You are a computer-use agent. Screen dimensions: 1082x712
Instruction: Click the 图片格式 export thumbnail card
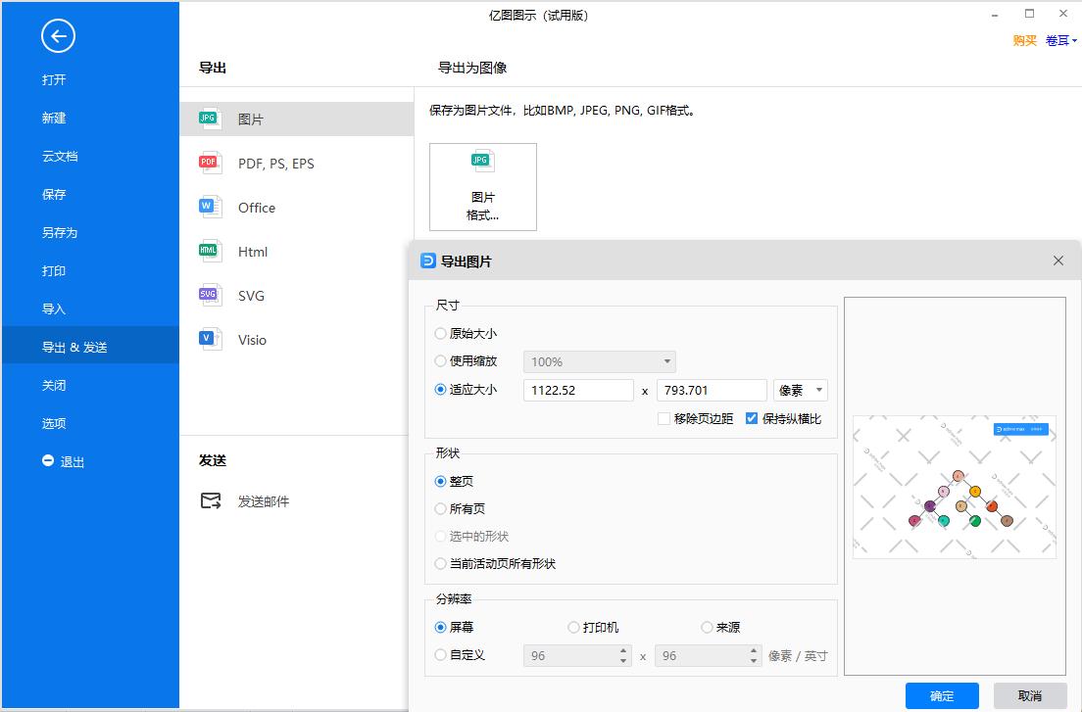click(x=483, y=186)
